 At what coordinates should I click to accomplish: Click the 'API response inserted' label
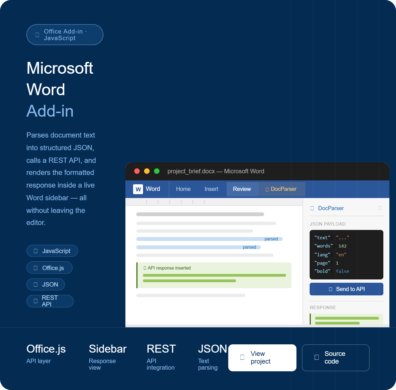[167, 268]
